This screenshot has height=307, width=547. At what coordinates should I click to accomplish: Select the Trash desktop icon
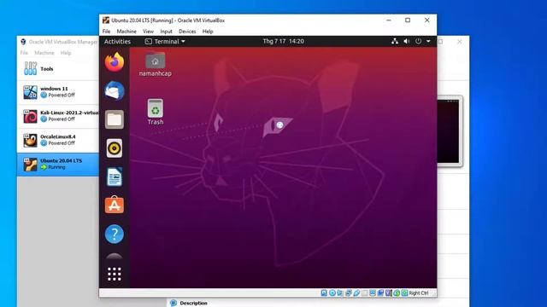point(156,112)
